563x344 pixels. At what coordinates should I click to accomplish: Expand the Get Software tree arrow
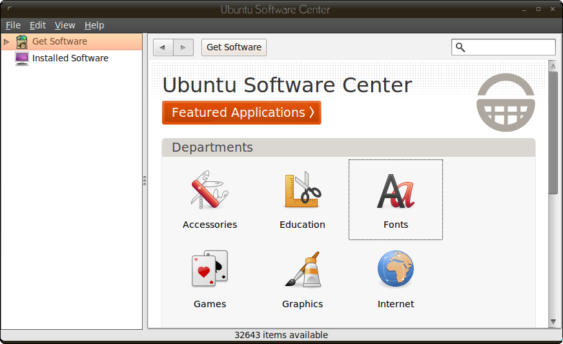pos(6,42)
